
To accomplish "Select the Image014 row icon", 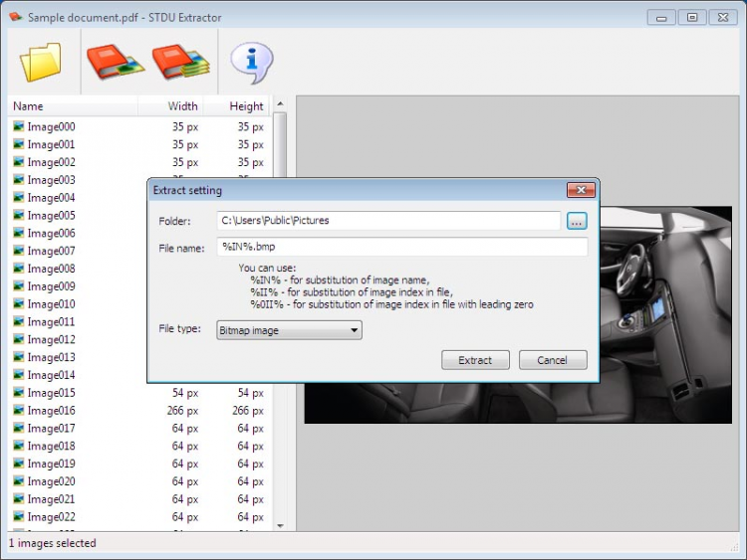I will click(19, 375).
